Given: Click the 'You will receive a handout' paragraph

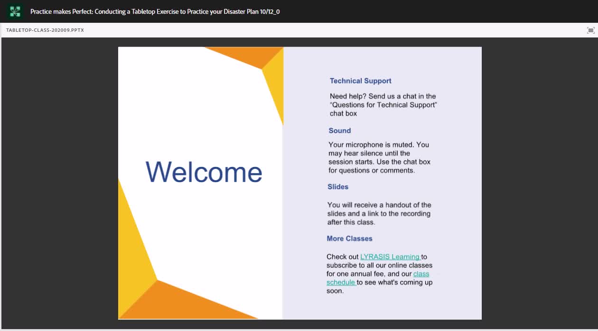Looking at the screenshot, I should coord(379,213).
